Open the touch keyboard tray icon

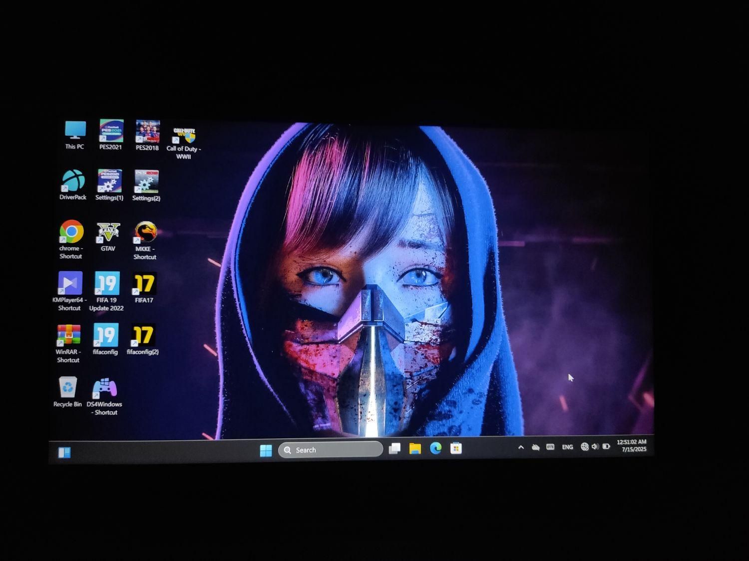550,447
